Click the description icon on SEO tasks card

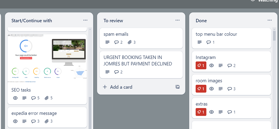(24, 98)
